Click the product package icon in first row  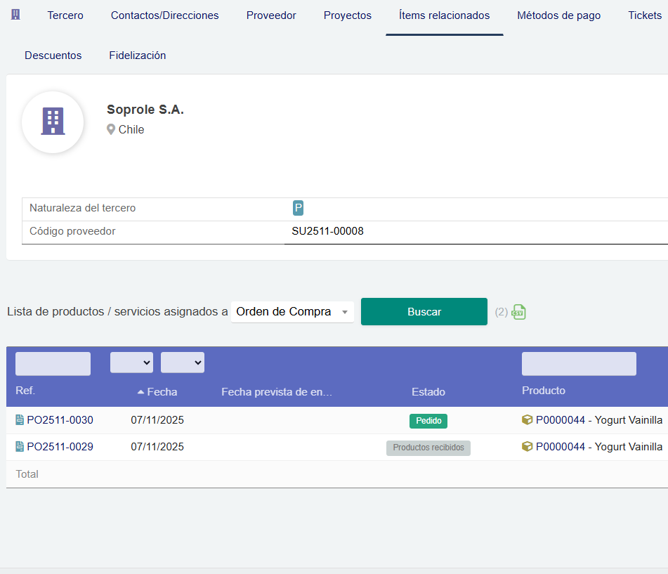528,419
